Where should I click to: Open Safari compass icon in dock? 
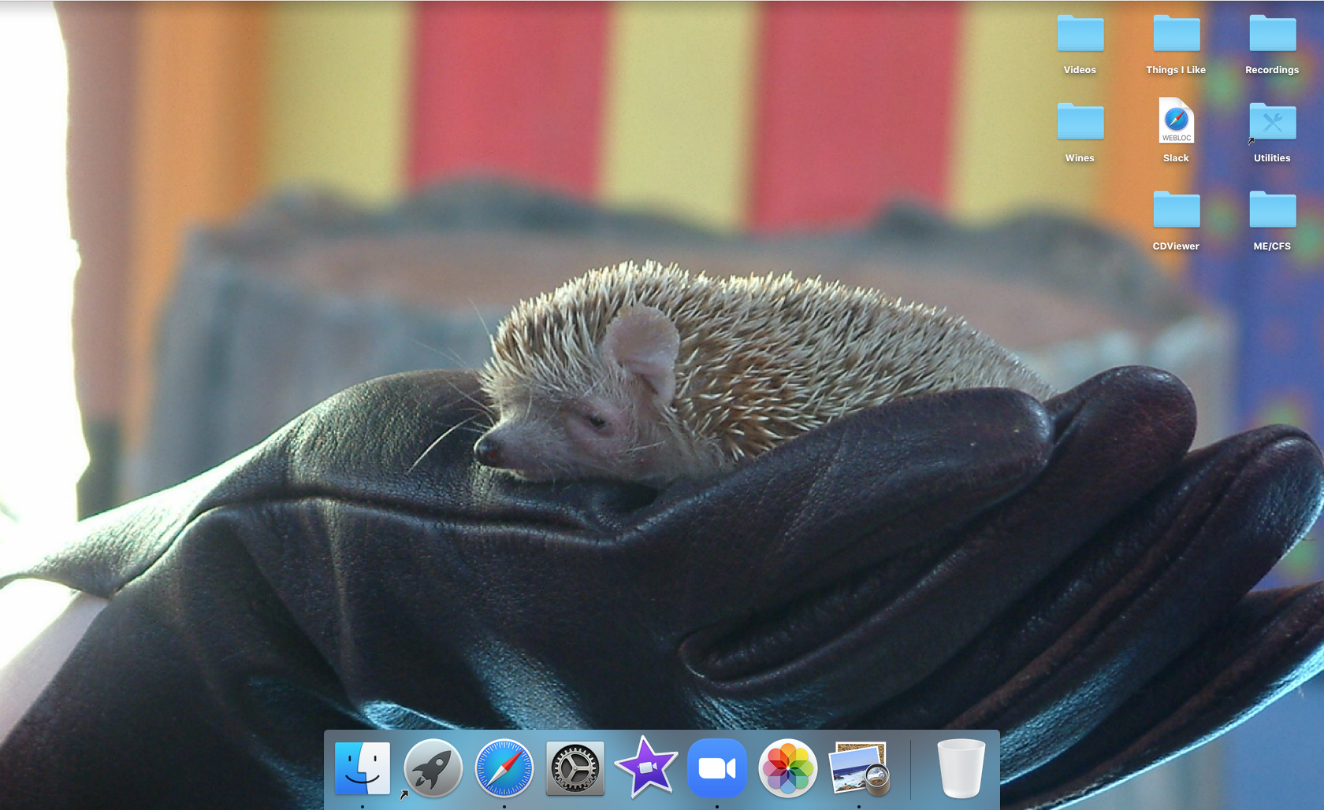(x=504, y=768)
